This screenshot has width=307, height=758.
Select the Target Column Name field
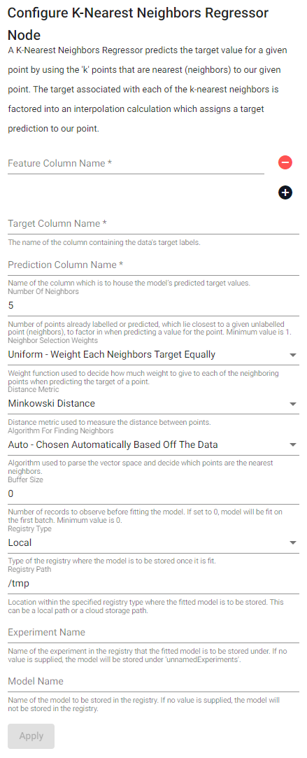pos(154,224)
